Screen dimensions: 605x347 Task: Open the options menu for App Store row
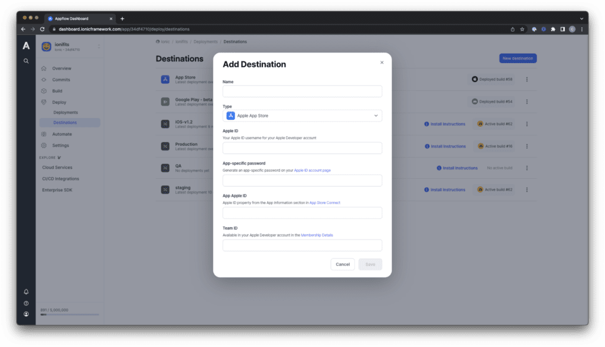(x=526, y=80)
